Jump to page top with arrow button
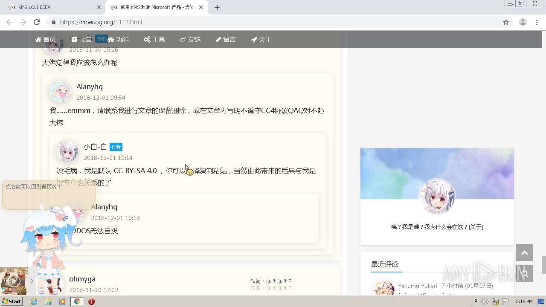 pos(525,252)
